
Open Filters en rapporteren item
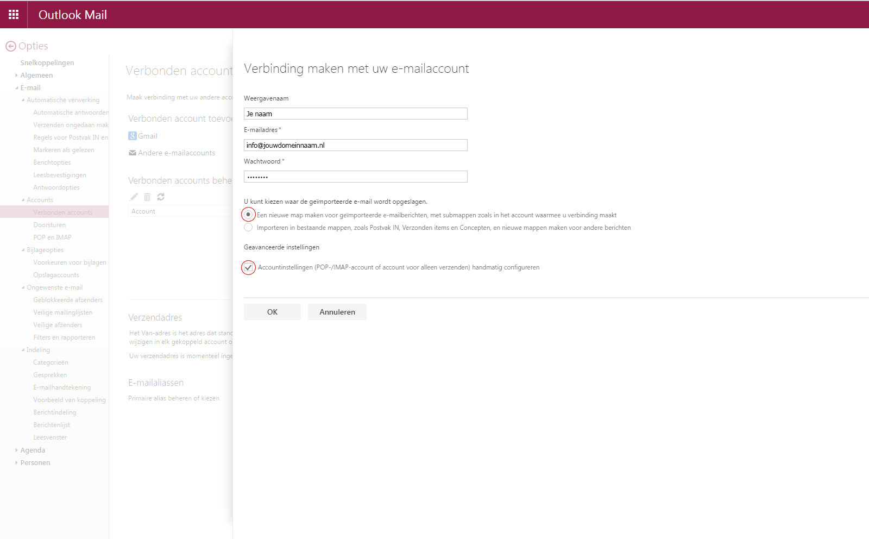[x=64, y=337]
